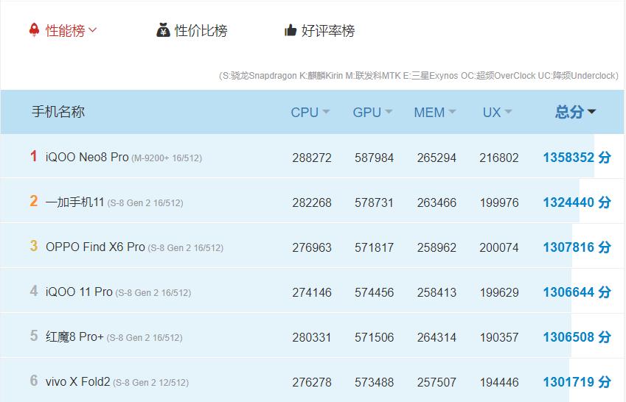626x402 pixels.
Task: Click MEM score 264314
Action: [x=437, y=337]
